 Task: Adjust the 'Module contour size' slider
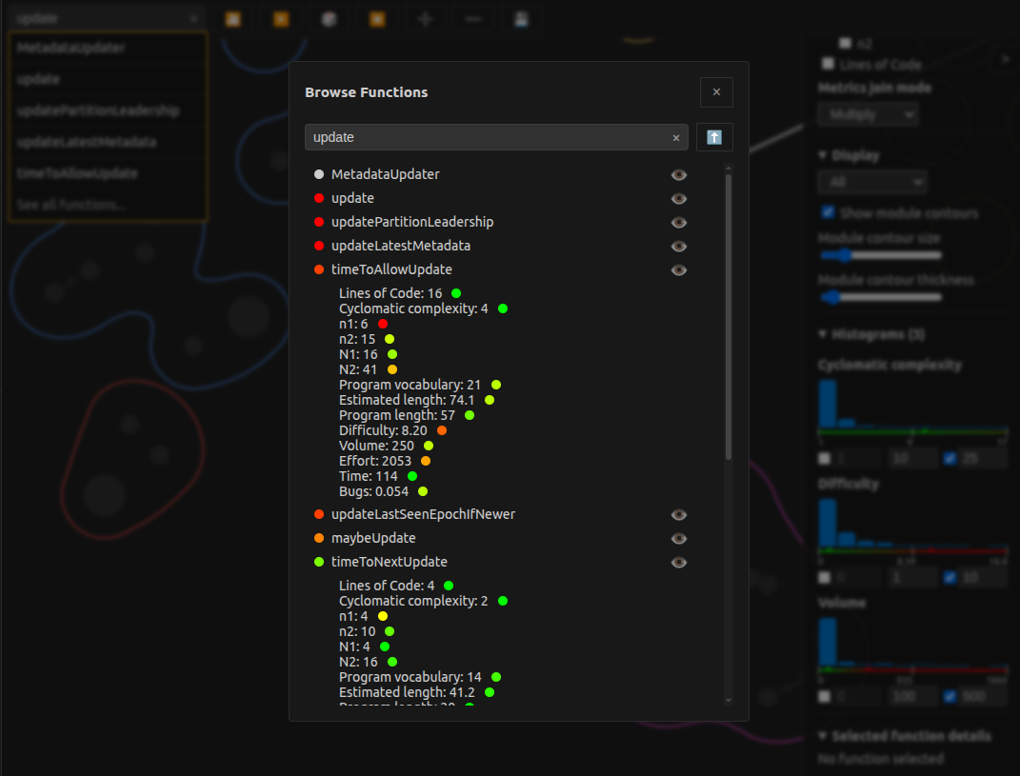tap(880, 255)
